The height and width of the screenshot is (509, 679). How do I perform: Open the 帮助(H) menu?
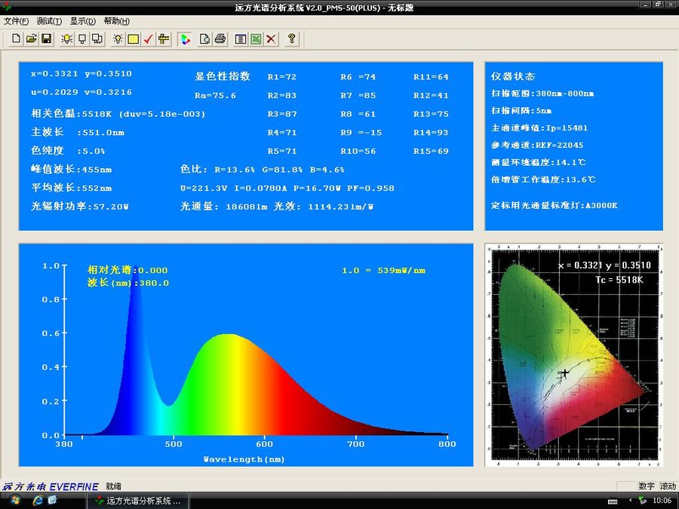pos(116,21)
